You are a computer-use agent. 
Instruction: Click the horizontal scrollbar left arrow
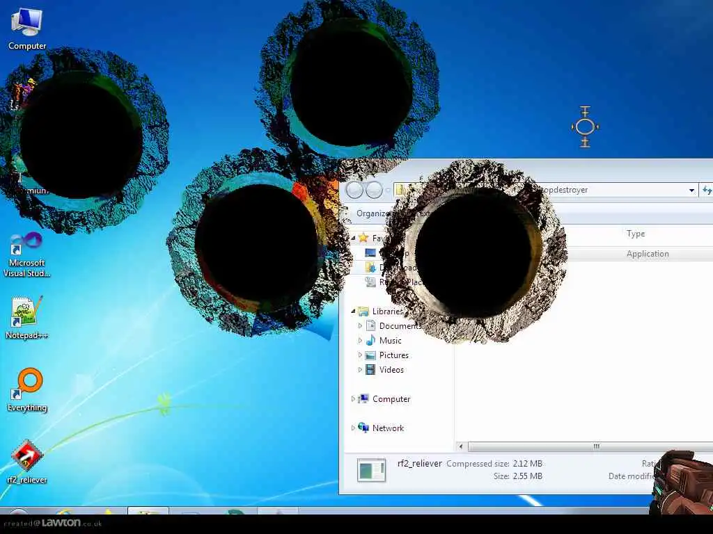461,446
